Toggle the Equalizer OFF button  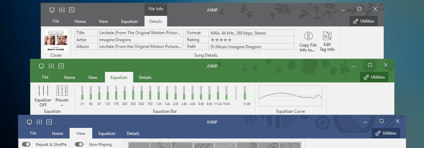(43, 96)
